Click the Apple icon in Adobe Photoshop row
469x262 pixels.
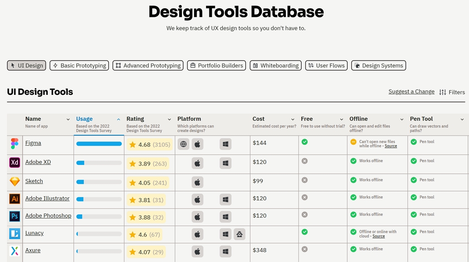197,217
